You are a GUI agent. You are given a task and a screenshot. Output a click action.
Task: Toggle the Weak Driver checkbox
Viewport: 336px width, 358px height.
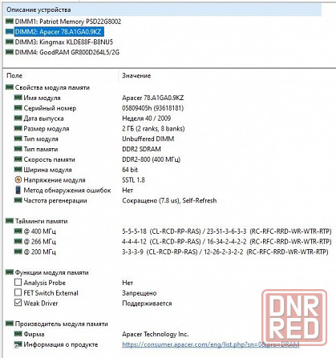(18, 303)
